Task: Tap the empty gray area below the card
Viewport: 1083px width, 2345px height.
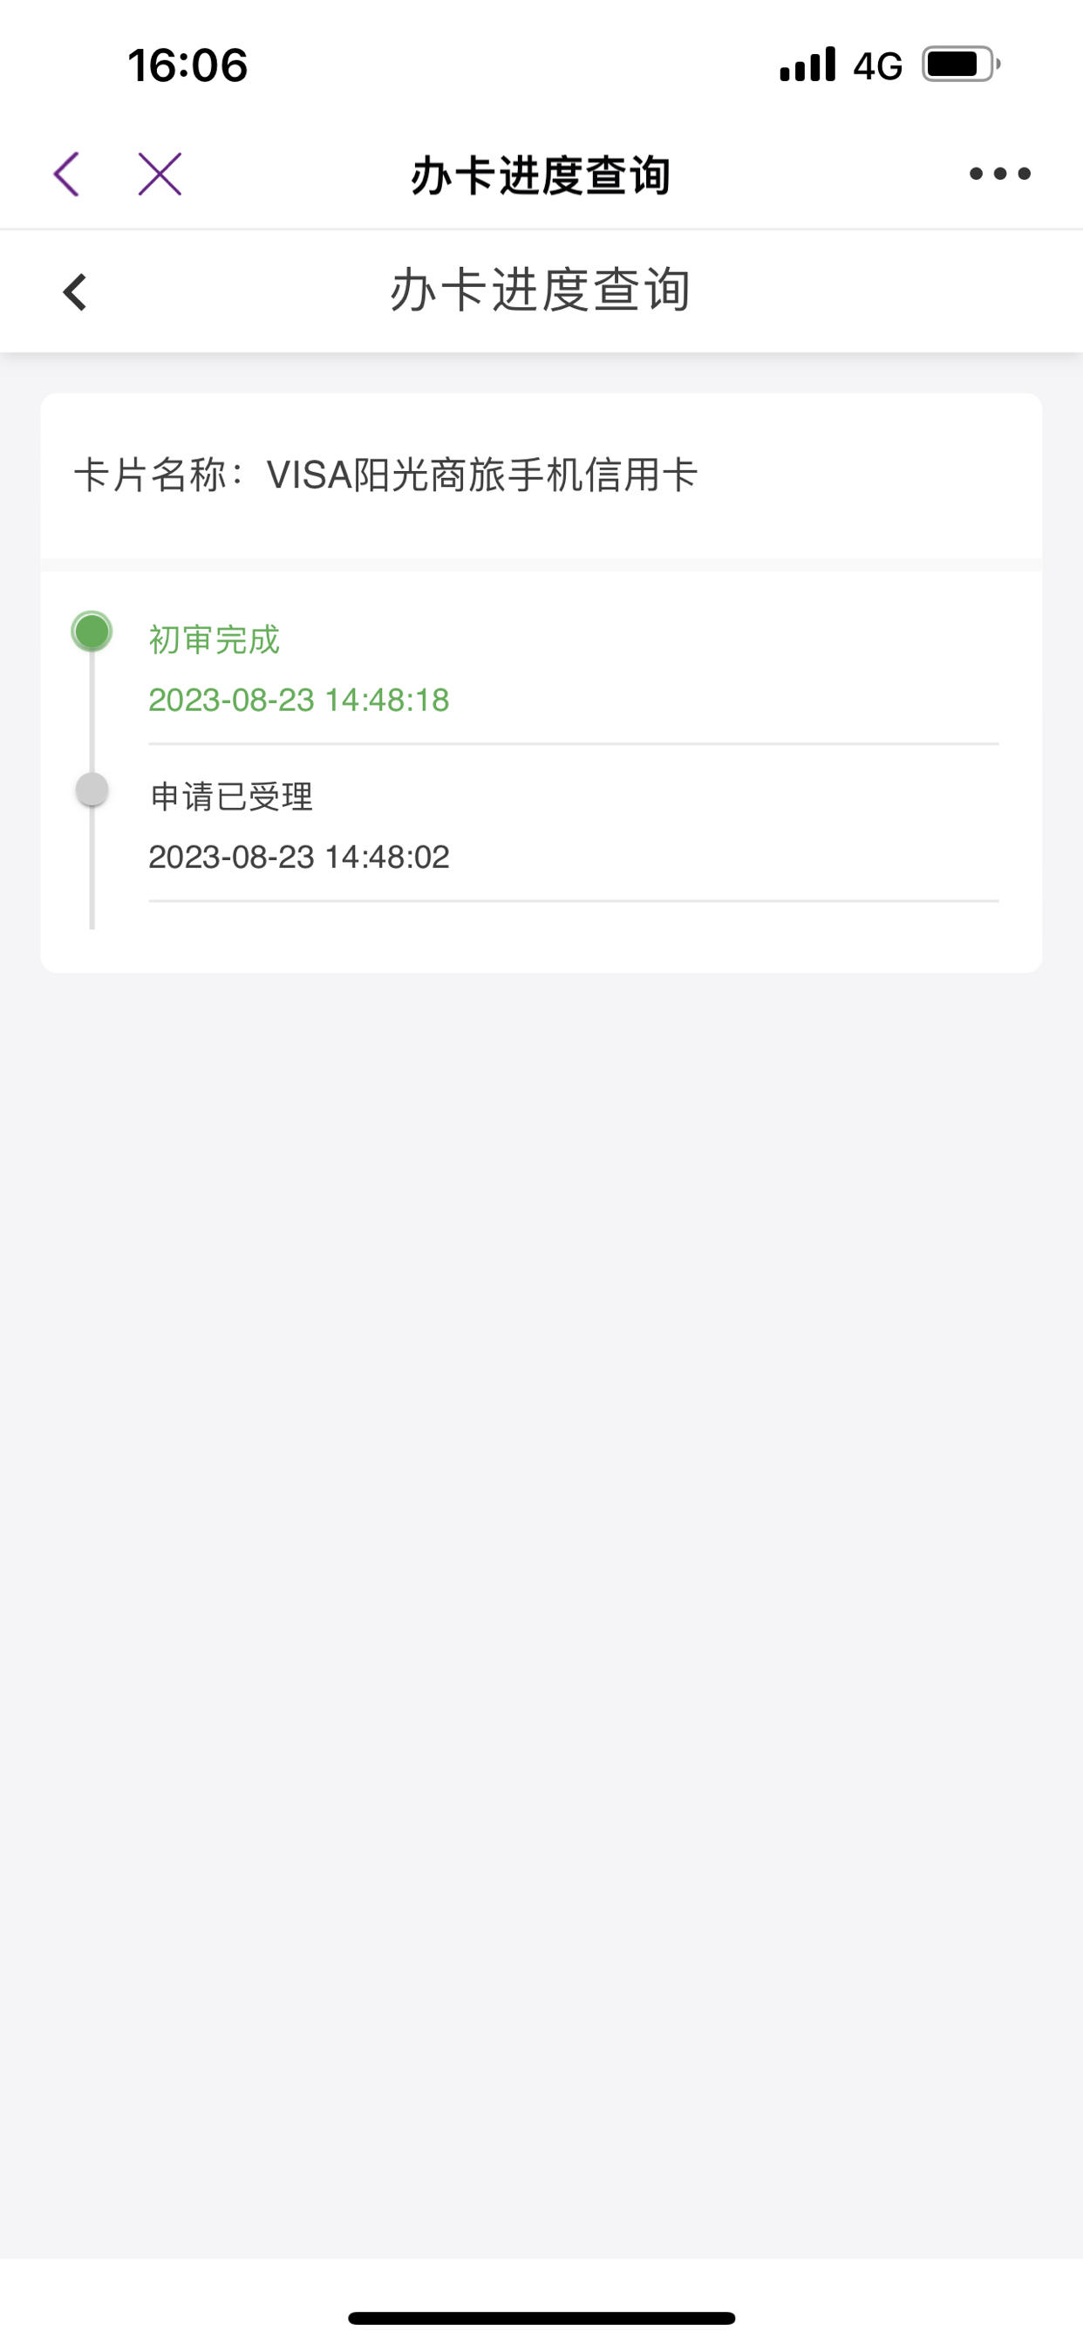Action: [541, 1611]
